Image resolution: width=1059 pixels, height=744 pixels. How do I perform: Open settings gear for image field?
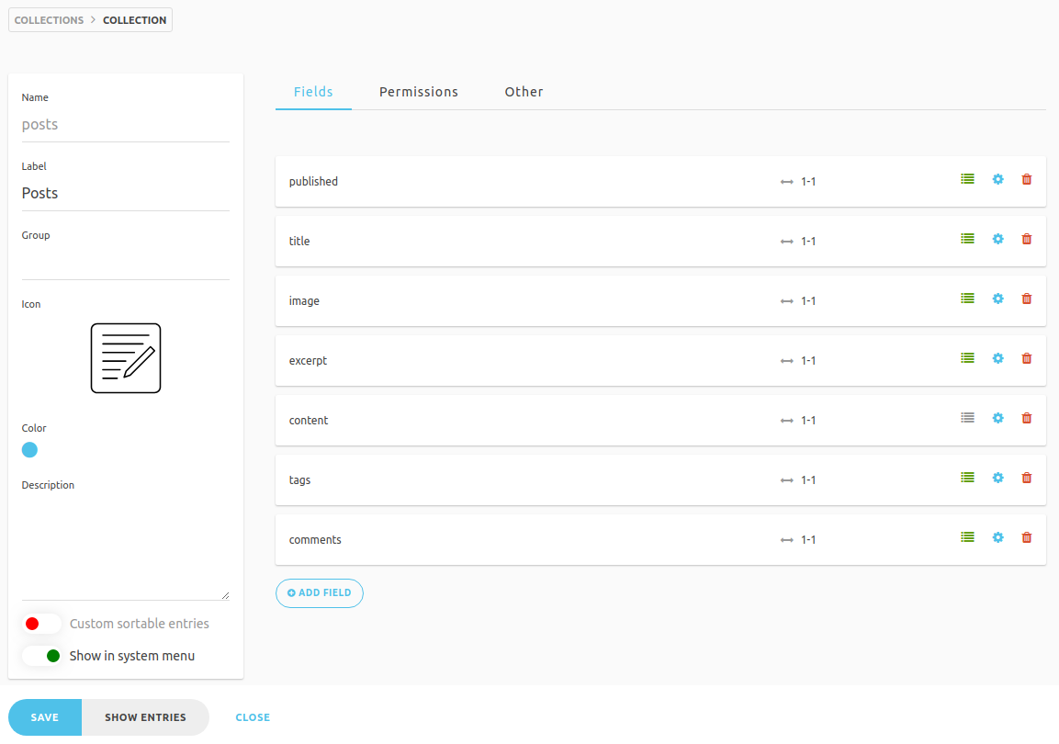(997, 299)
